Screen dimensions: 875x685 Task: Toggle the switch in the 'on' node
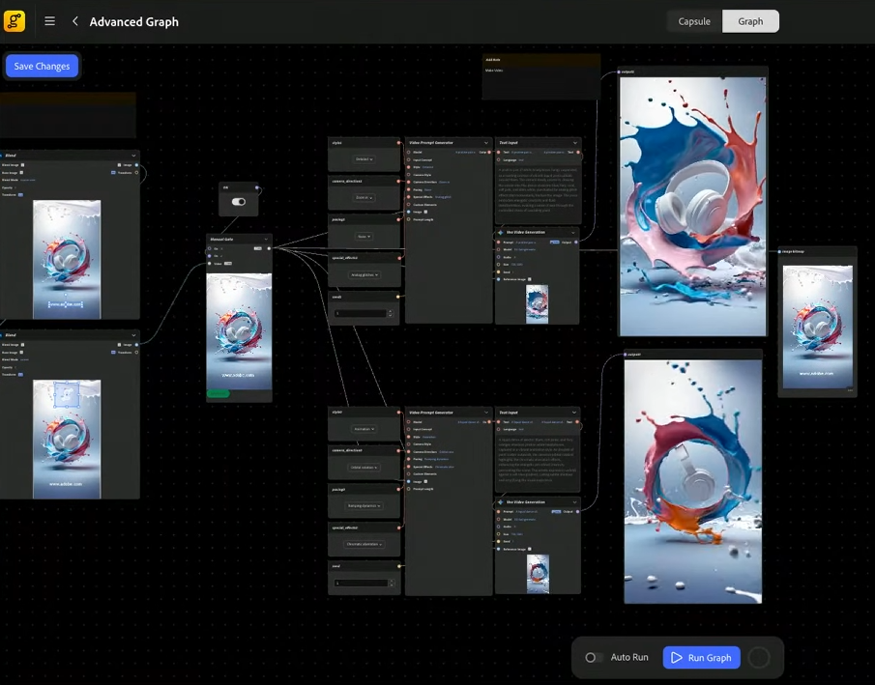point(239,202)
